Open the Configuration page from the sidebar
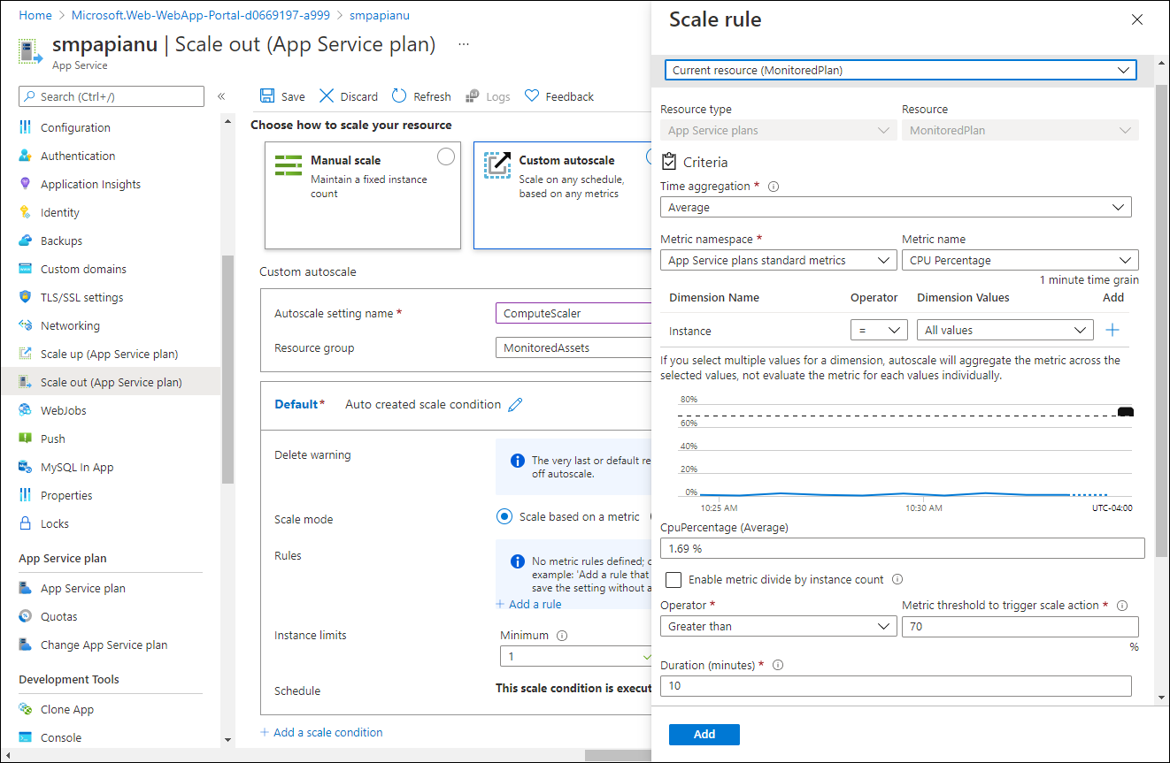The image size is (1170, 763). pyautogui.click(x=74, y=126)
